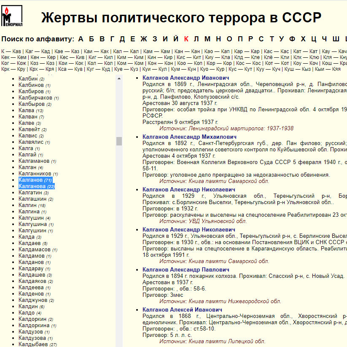Screen dimensions: 347x347
Task: Select letter М in alphabet search
Action: coord(207,39)
